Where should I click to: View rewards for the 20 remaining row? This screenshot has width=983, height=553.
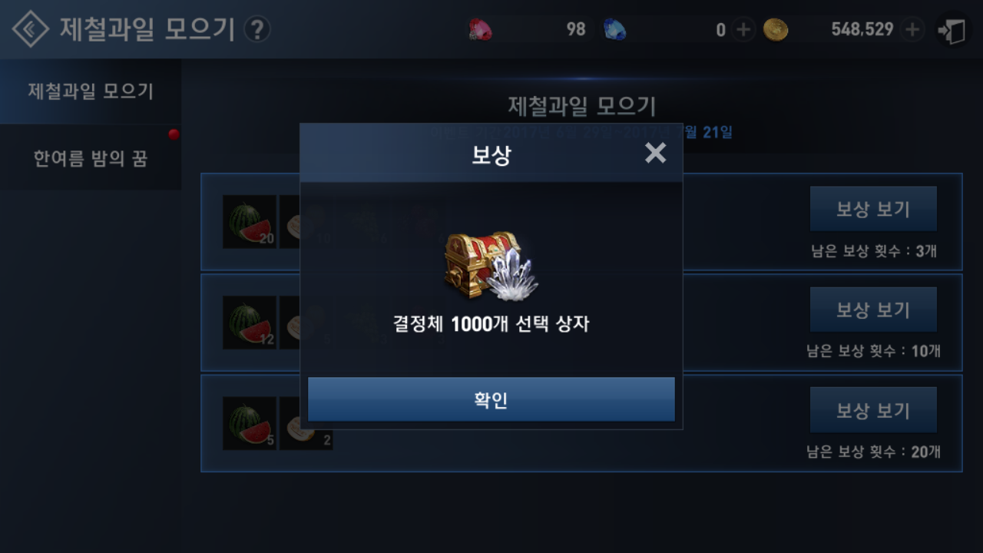click(873, 410)
